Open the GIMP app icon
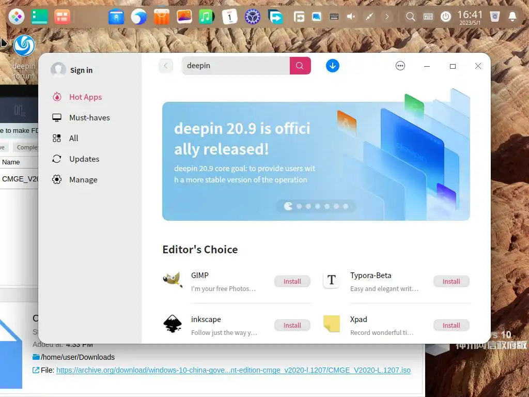529x397 pixels. [173, 281]
